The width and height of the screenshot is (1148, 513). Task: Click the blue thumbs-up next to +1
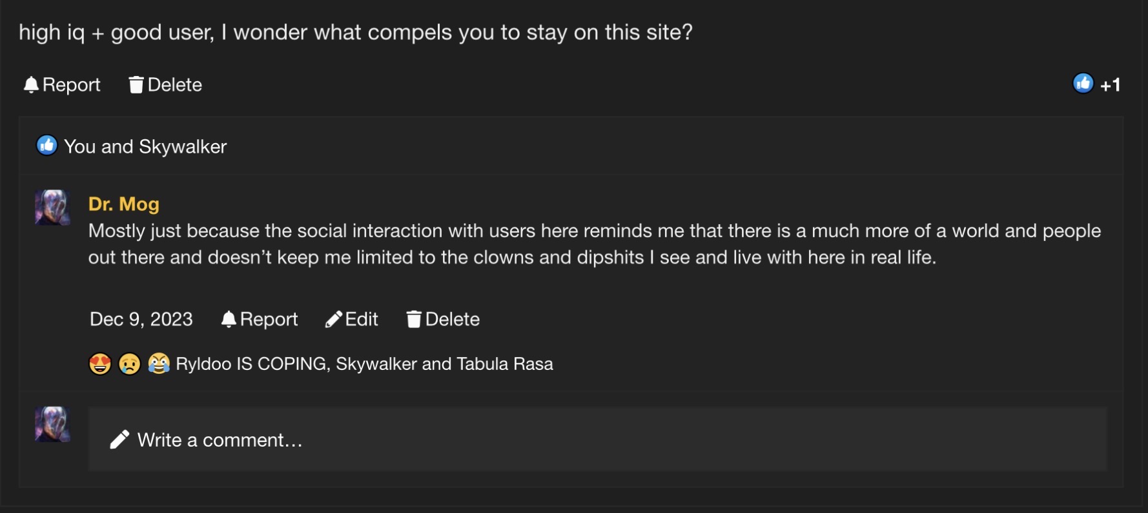pyautogui.click(x=1083, y=83)
